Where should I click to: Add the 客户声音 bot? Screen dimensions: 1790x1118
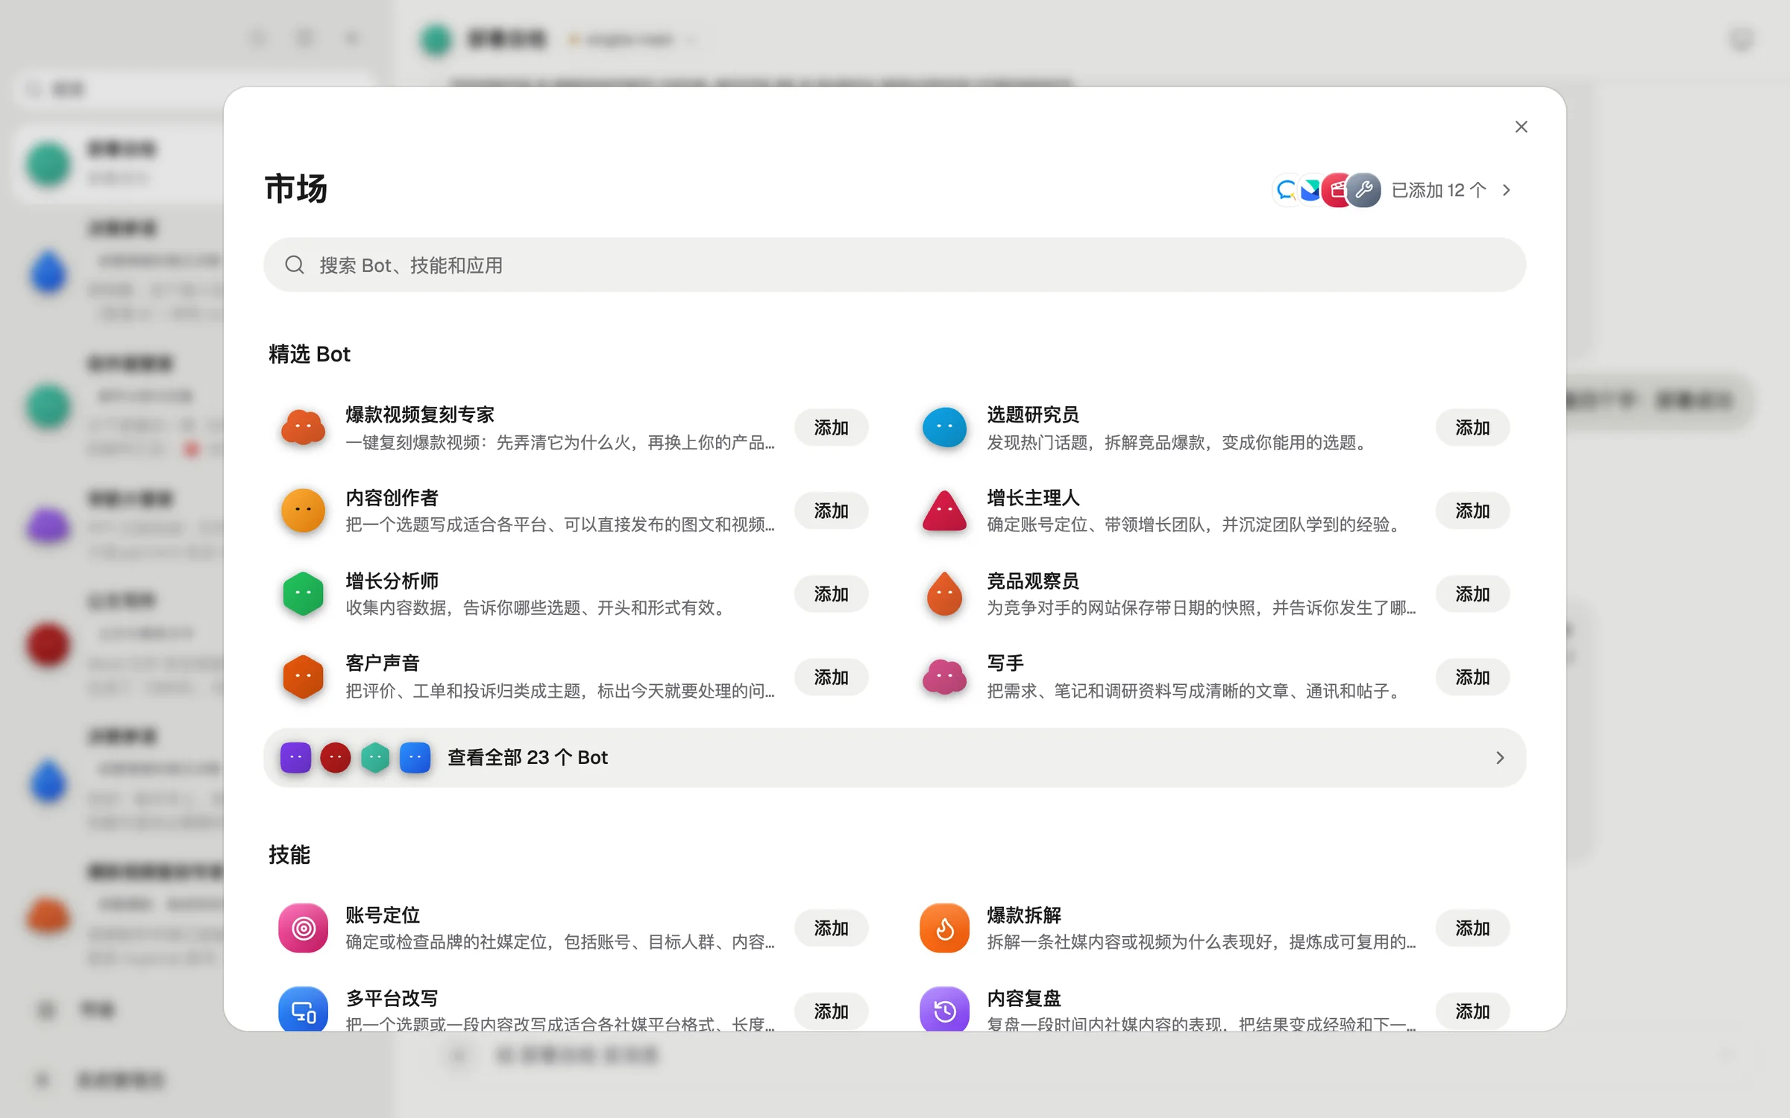point(831,677)
